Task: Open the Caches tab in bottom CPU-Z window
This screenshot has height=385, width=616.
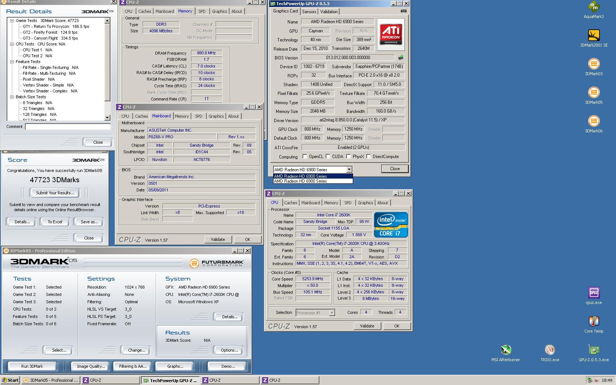Action: pos(291,203)
